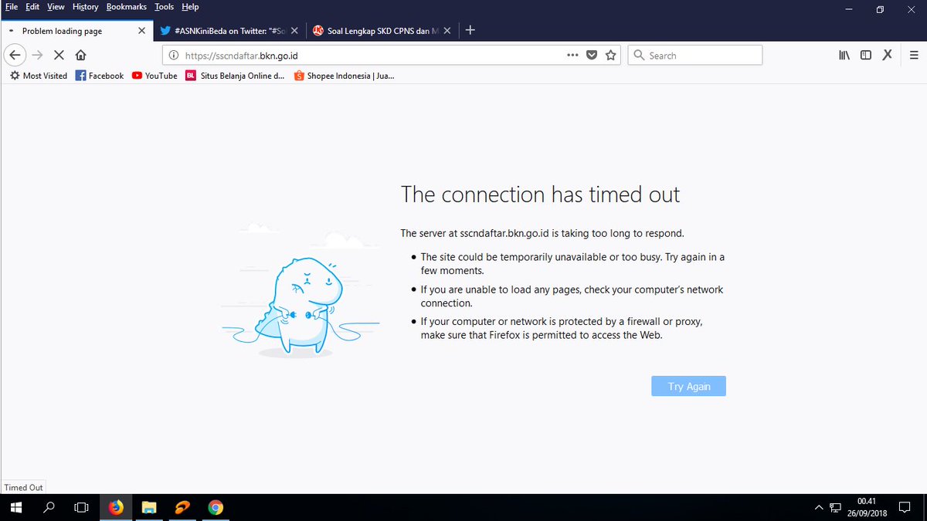Close the Problem loading page tab
The width and height of the screenshot is (927, 521).
coord(141,31)
